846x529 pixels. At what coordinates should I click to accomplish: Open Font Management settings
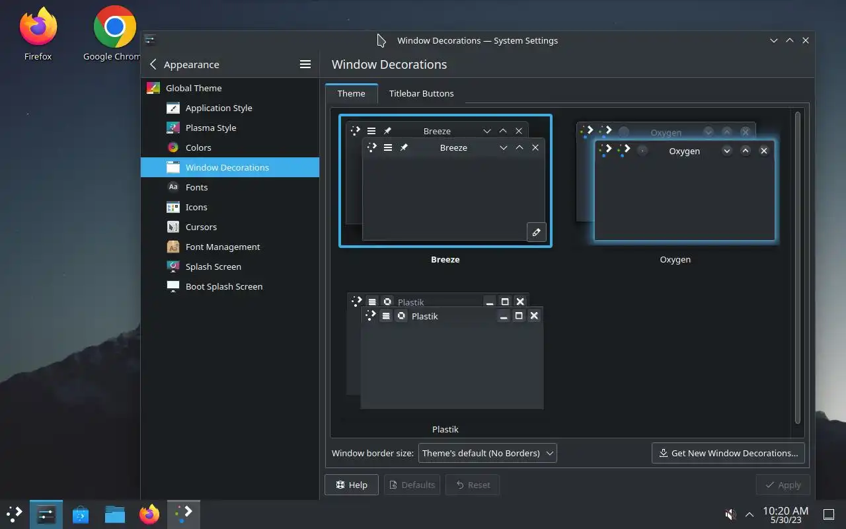(230, 247)
